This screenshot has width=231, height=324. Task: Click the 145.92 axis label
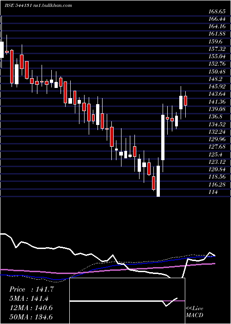point(217,87)
